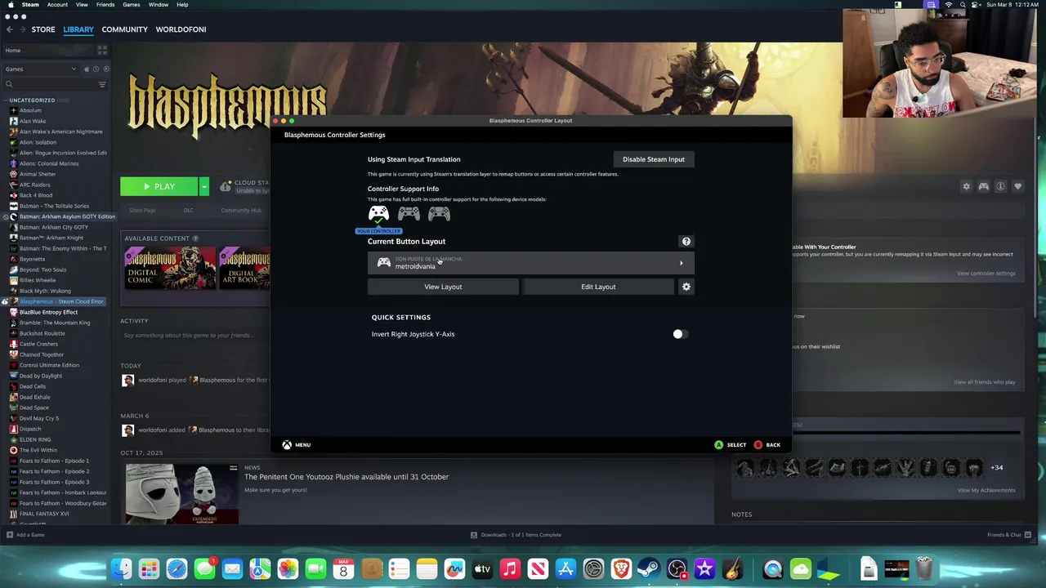Open Steam app in the Dock

(x=649, y=569)
